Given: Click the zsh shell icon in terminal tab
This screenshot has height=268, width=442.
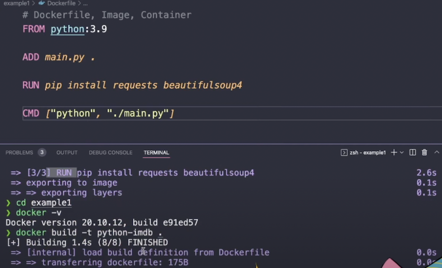Looking at the screenshot, I should coord(344,152).
